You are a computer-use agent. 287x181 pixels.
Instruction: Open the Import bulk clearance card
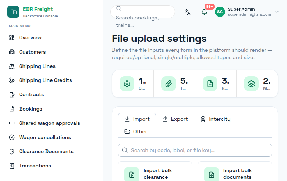(155, 171)
